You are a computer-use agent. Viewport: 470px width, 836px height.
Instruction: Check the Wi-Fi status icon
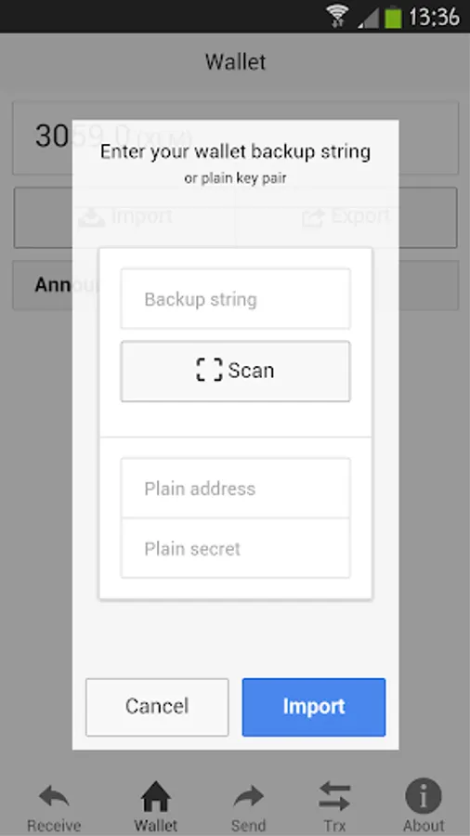click(x=337, y=16)
